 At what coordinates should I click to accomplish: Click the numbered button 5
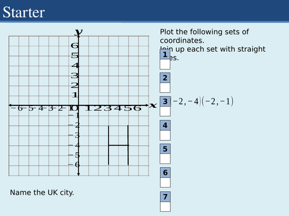165,149
